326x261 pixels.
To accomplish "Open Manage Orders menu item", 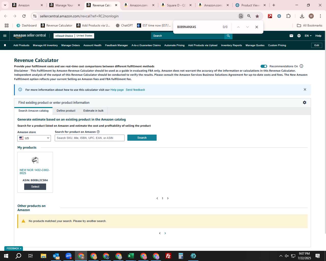I will pos(71,45).
